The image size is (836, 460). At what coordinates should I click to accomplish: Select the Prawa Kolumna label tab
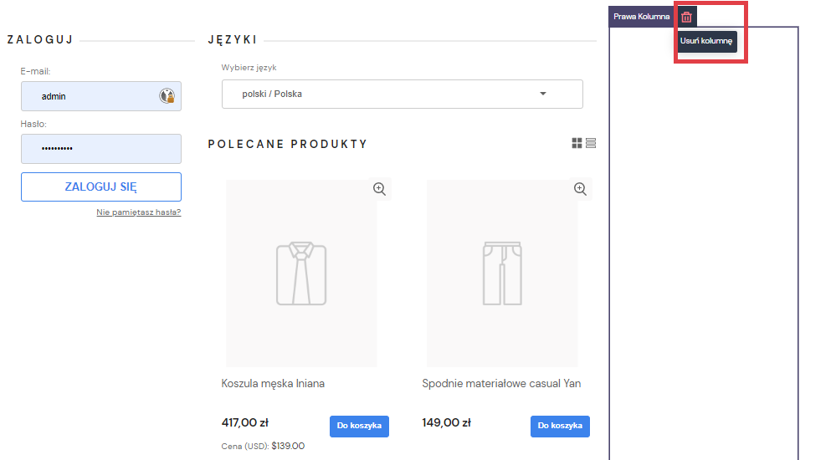tap(641, 17)
